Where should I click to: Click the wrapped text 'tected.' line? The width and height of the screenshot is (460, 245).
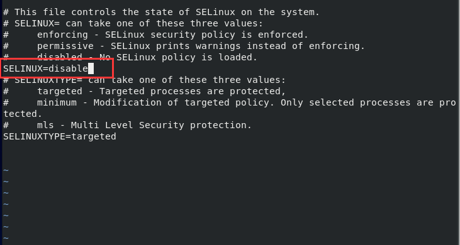point(23,114)
